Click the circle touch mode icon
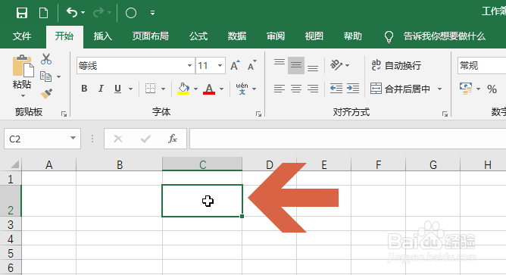The width and height of the screenshot is (506, 275). 131,13
